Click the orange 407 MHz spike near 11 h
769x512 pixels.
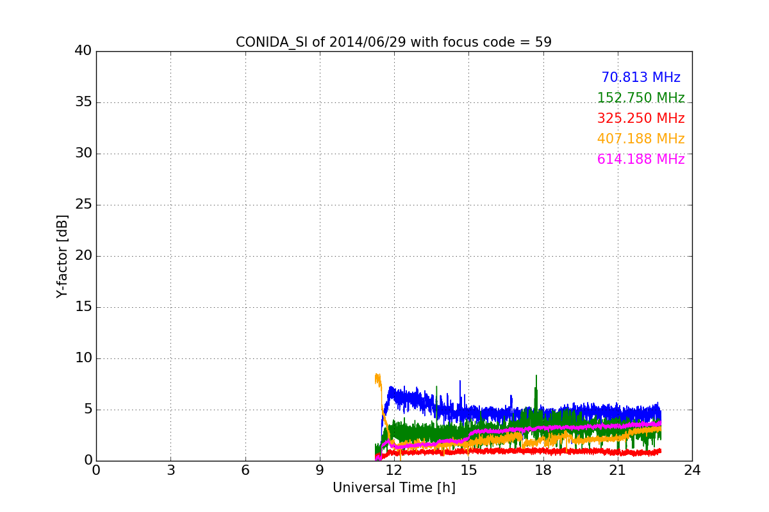pos(377,379)
